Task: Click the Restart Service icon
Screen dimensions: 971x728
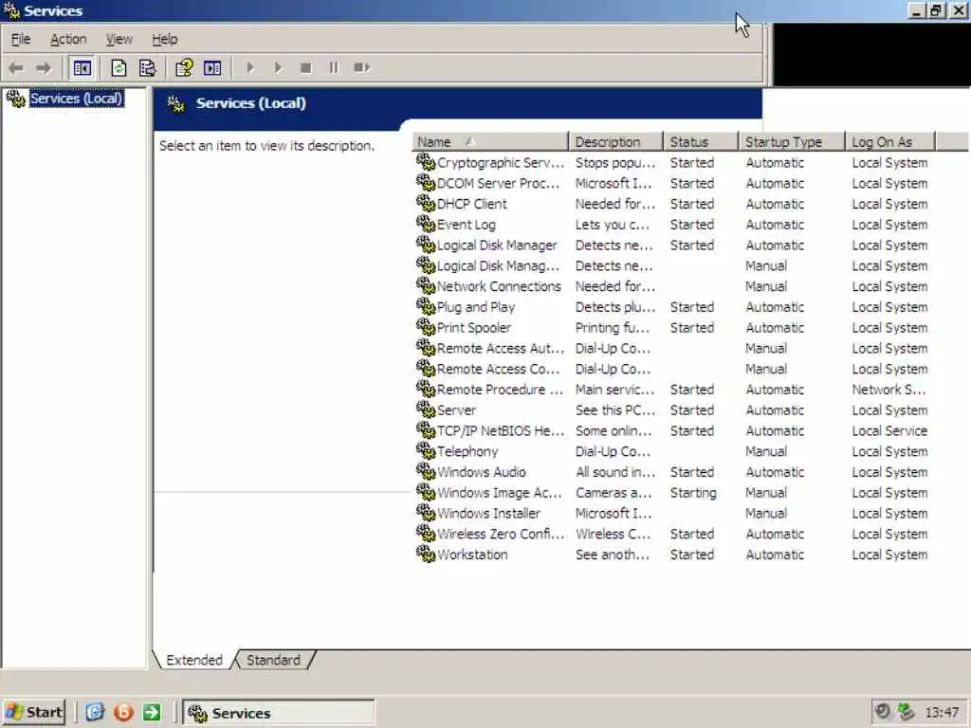Action: 362,67
